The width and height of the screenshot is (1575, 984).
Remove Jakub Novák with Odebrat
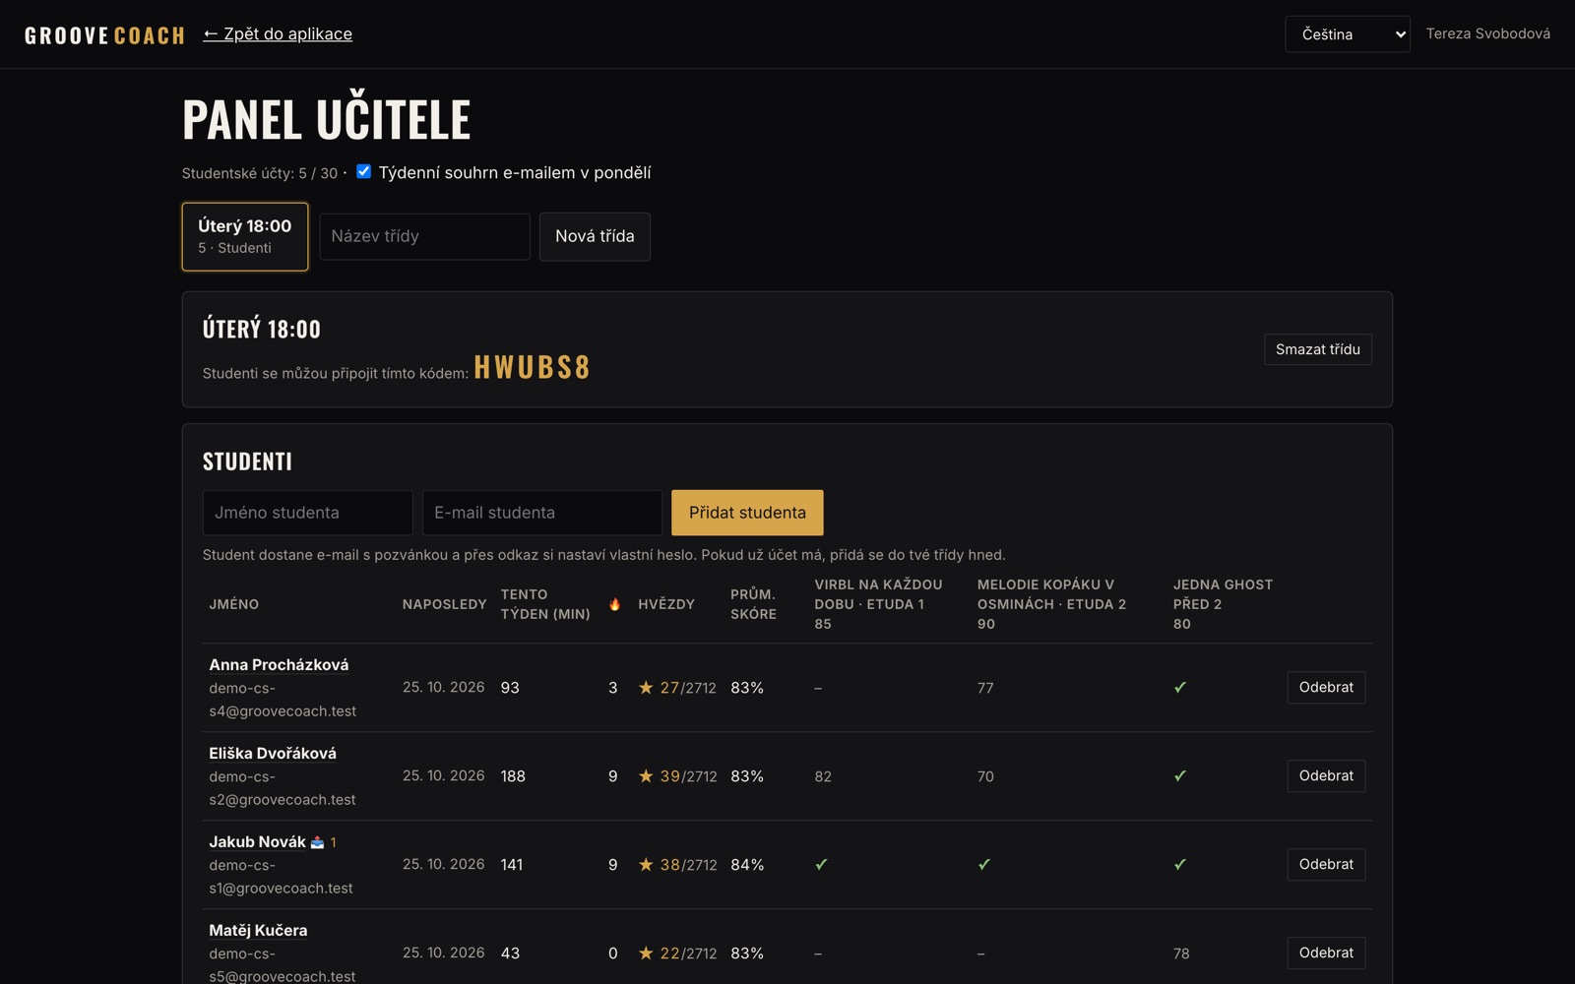click(x=1326, y=865)
